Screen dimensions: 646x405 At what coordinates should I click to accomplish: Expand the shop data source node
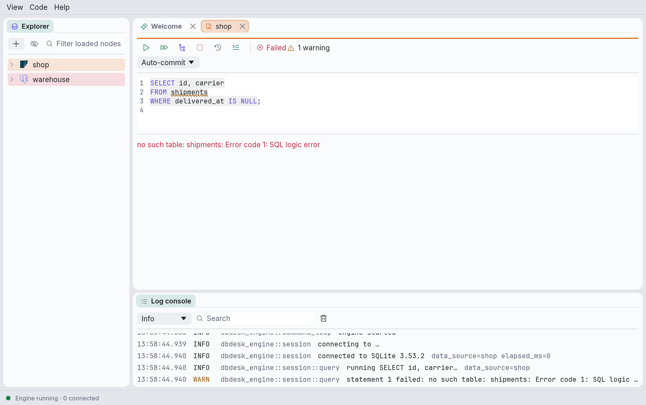pyautogui.click(x=12, y=65)
